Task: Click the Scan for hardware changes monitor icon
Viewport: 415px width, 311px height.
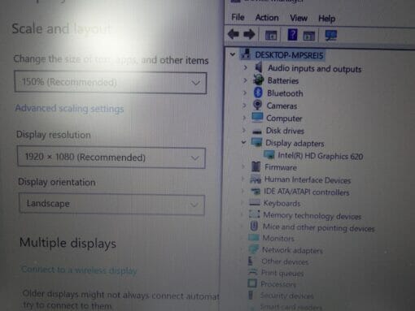Action: pos(331,35)
